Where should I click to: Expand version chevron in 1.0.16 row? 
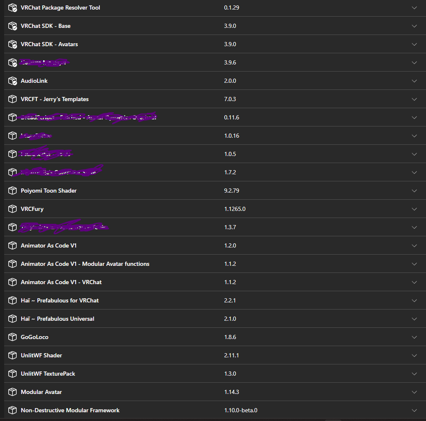(x=414, y=136)
